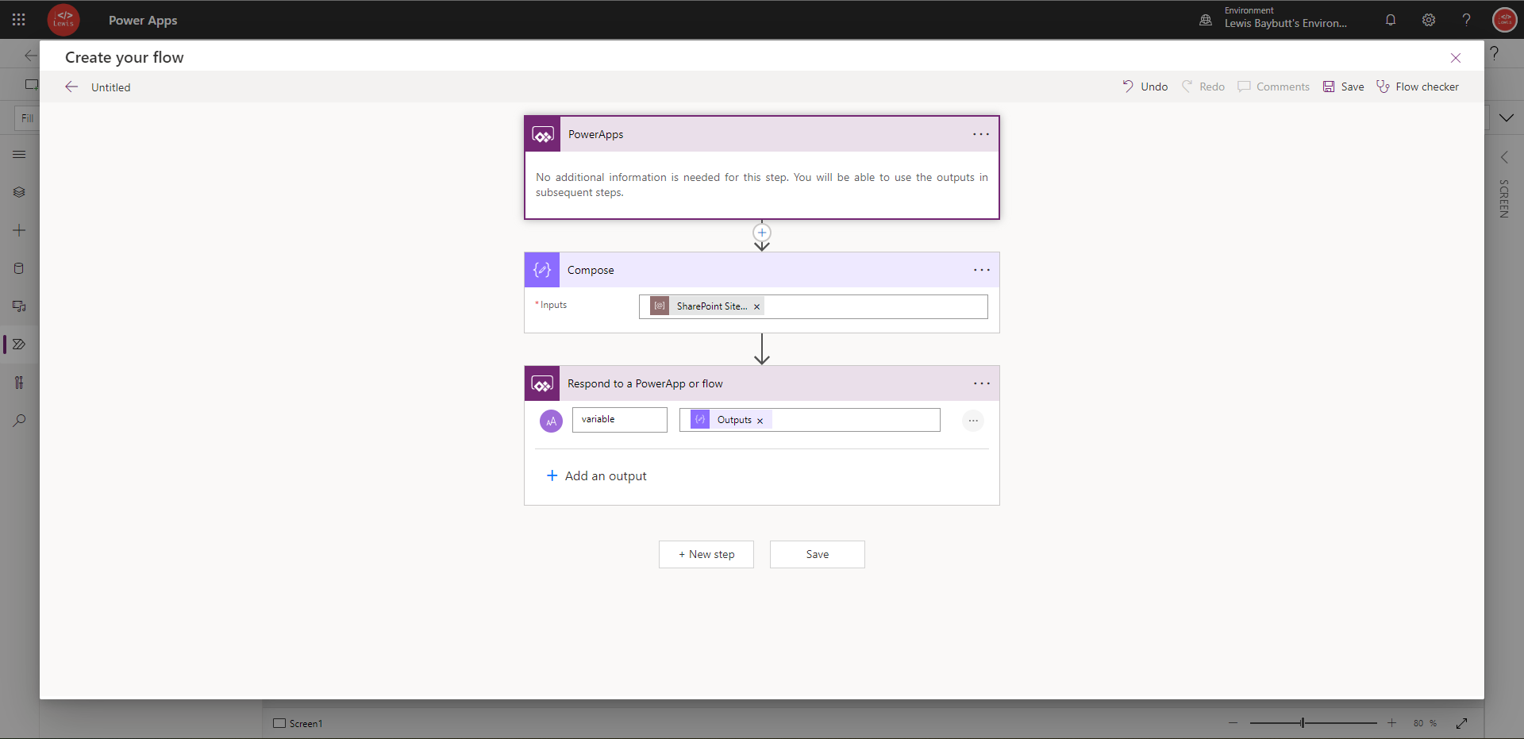This screenshot has height=739, width=1524.
Task: Save flow from top toolbar
Action: coord(1343,87)
